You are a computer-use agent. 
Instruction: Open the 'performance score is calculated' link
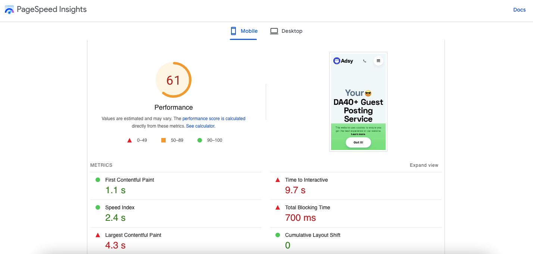tap(214, 119)
